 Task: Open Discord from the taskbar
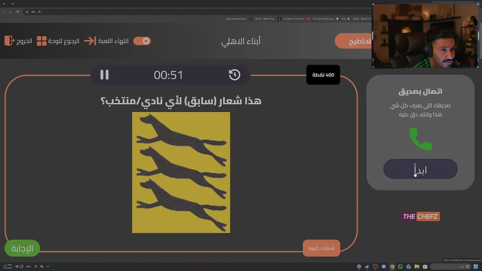(x=384, y=266)
